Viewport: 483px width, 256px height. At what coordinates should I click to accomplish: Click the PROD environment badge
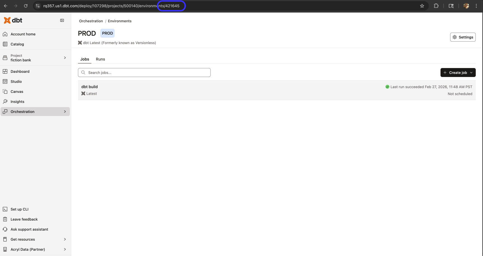click(x=107, y=33)
